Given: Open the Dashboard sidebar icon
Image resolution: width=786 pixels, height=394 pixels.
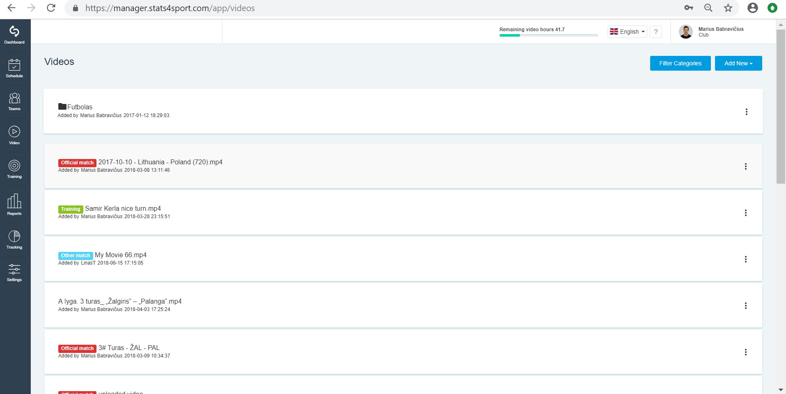Looking at the screenshot, I should (14, 35).
